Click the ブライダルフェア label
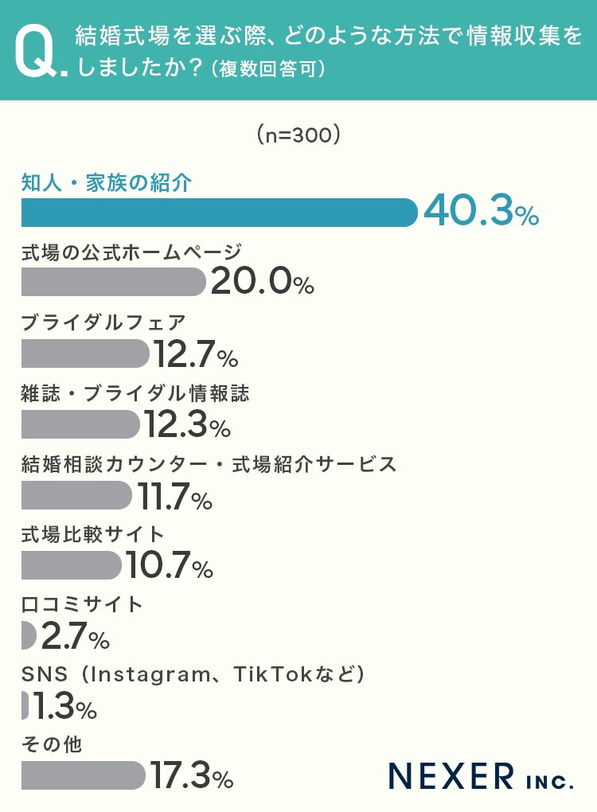Image resolution: width=597 pixels, height=812 pixels. [x=103, y=322]
